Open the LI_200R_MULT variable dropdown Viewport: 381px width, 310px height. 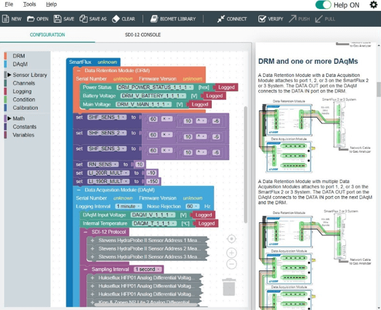[x=108, y=173]
